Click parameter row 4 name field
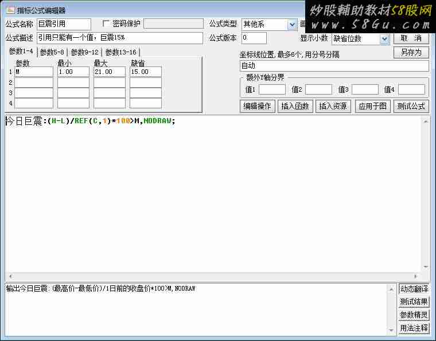This screenshot has height=341, width=436. click(34, 103)
